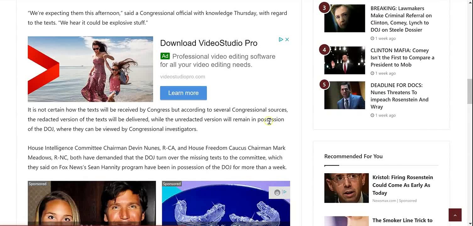The image size is (473, 226).
Task: Open the videostudiopro.com link
Action: tap(182, 77)
